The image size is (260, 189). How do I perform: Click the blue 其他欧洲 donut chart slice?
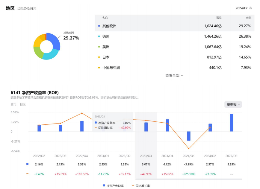[55, 41]
